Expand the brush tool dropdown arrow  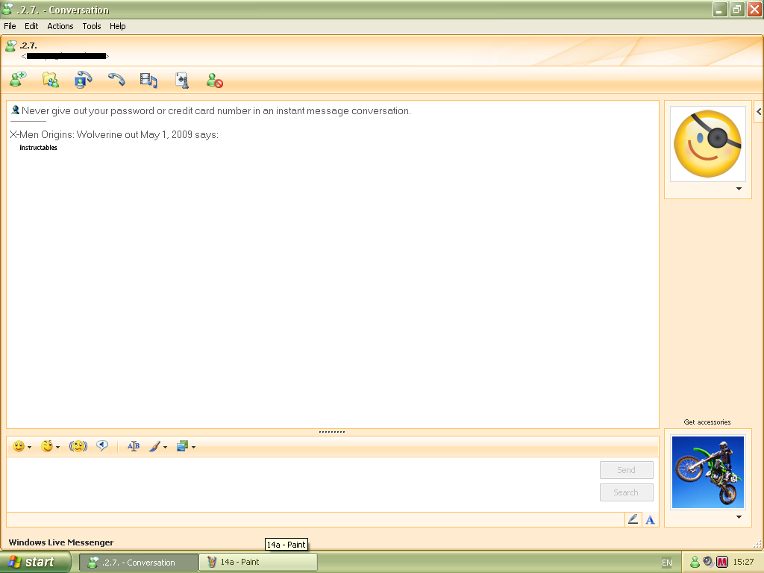165,448
